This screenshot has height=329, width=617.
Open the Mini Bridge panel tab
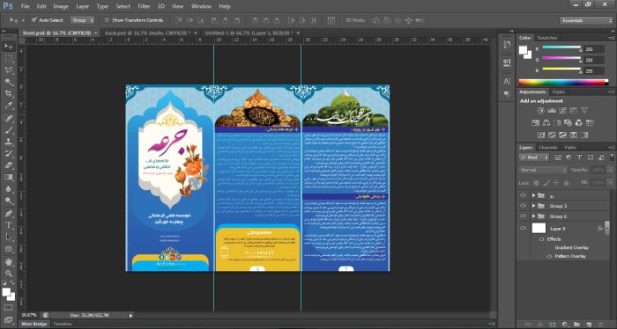click(34, 324)
